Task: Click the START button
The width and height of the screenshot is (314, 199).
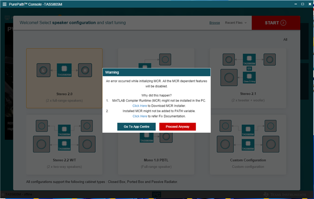Action: (x=276, y=23)
